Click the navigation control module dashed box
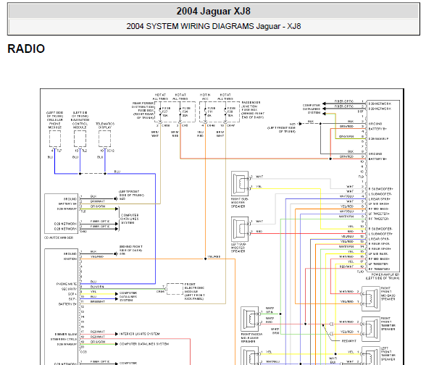 click(80, 138)
